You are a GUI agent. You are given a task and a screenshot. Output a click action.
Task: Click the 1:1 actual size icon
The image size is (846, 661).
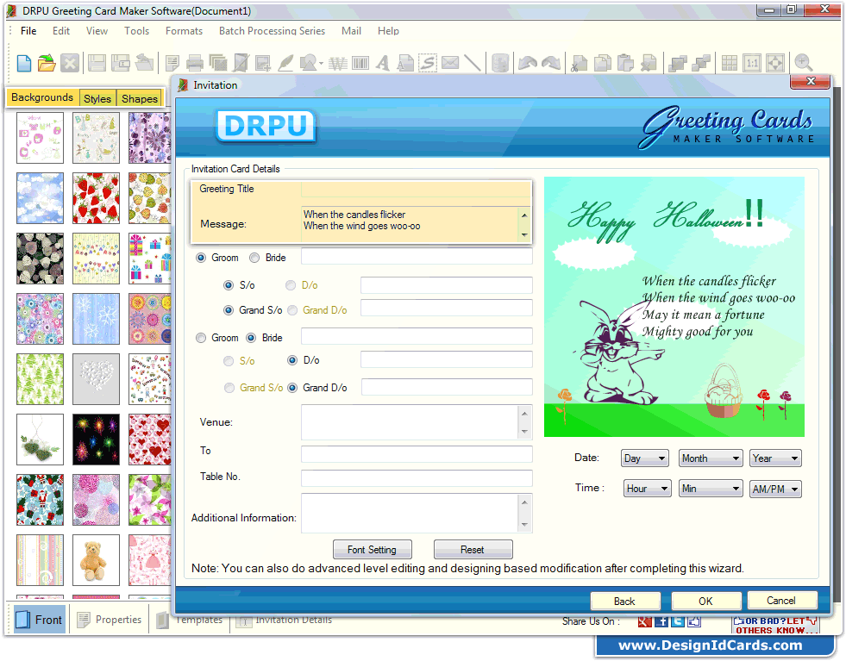752,63
